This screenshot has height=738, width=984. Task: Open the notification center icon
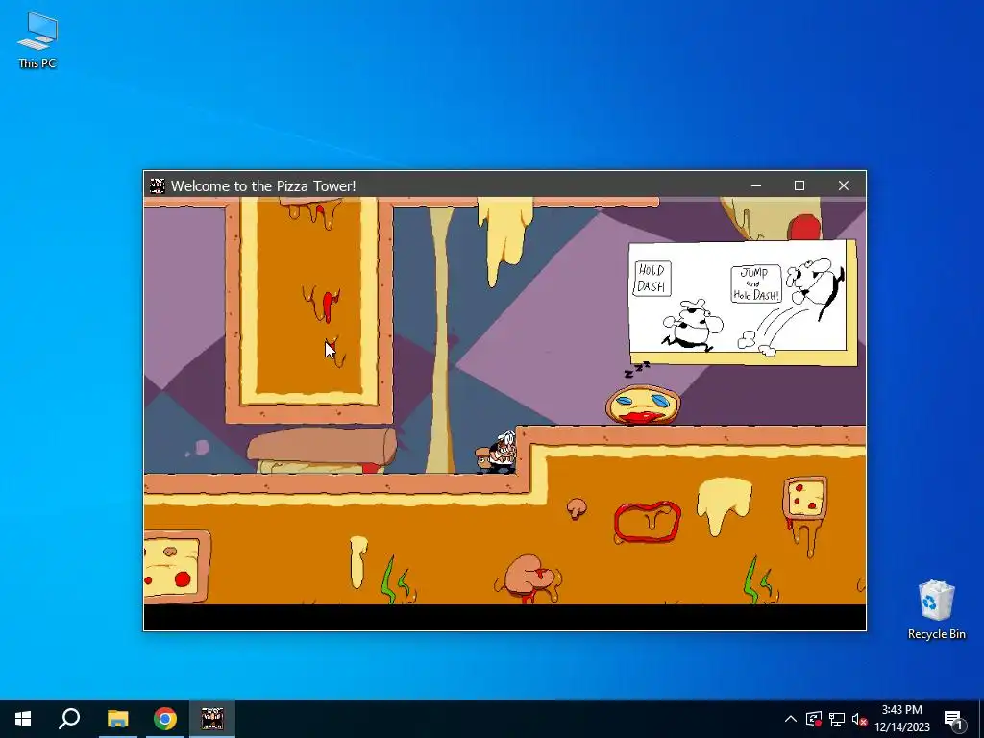953,719
